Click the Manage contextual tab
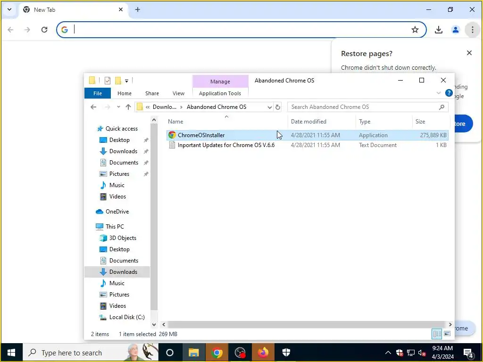 [220, 82]
